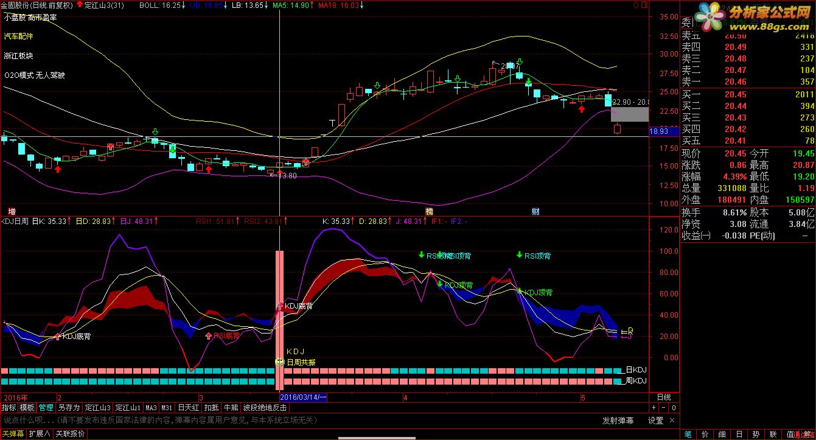
Task: Select the 价 tab in quote panel
Action: pyautogui.click(x=705, y=434)
